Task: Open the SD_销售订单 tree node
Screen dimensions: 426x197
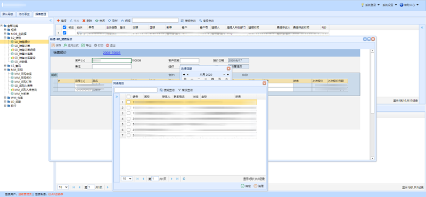Action: click(x=22, y=46)
